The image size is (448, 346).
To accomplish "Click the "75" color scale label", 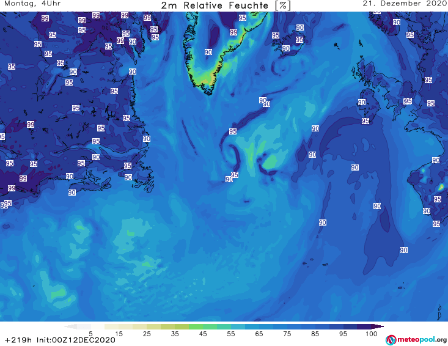I will click(x=287, y=334).
